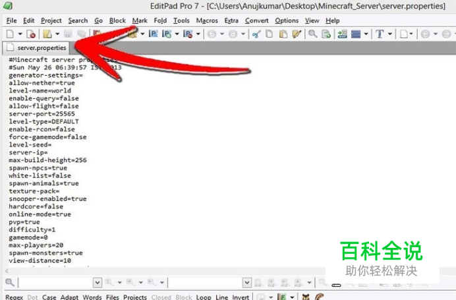This screenshot has height=300, width=456.
Task: Open the Extra menu
Action: tap(231, 20)
